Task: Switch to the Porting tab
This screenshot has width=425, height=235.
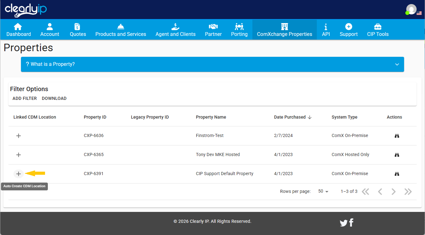Action: point(239,29)
